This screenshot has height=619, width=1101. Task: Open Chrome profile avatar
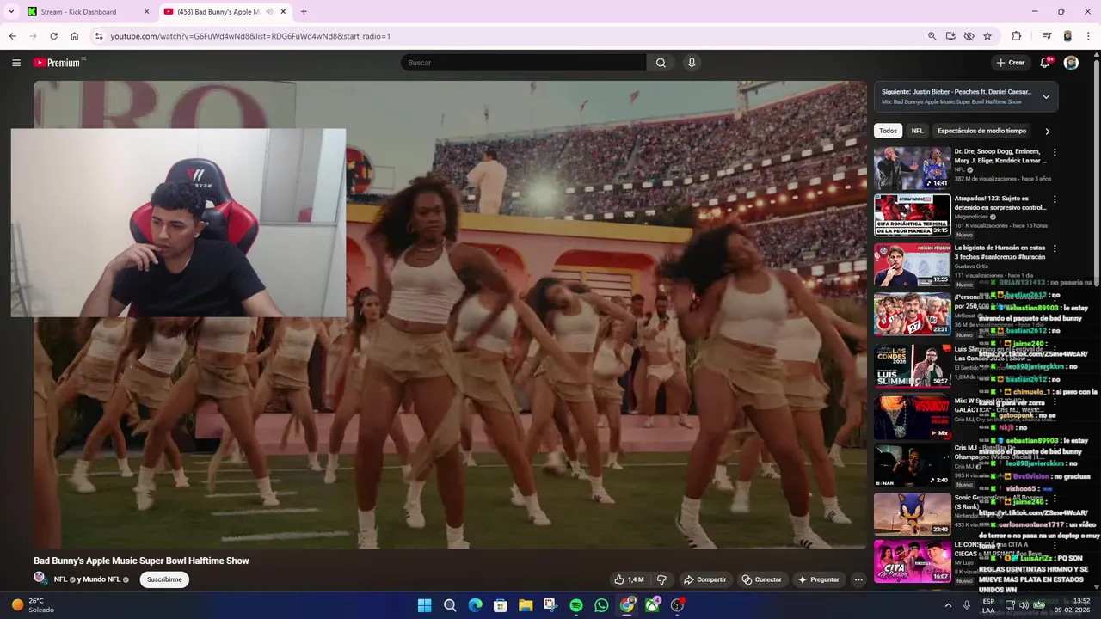pyautogui.click(x=1067, y=36)
